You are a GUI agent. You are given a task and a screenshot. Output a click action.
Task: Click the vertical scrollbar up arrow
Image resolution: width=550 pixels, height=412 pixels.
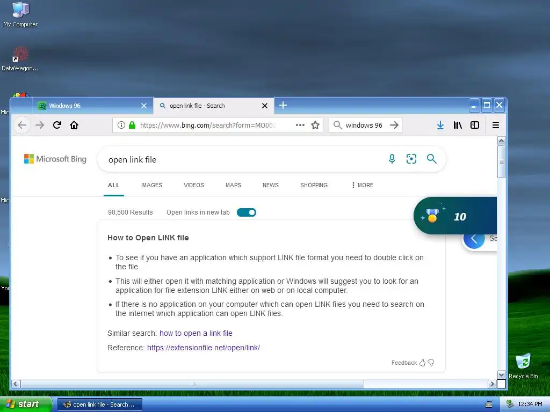(x=502, y=141)
